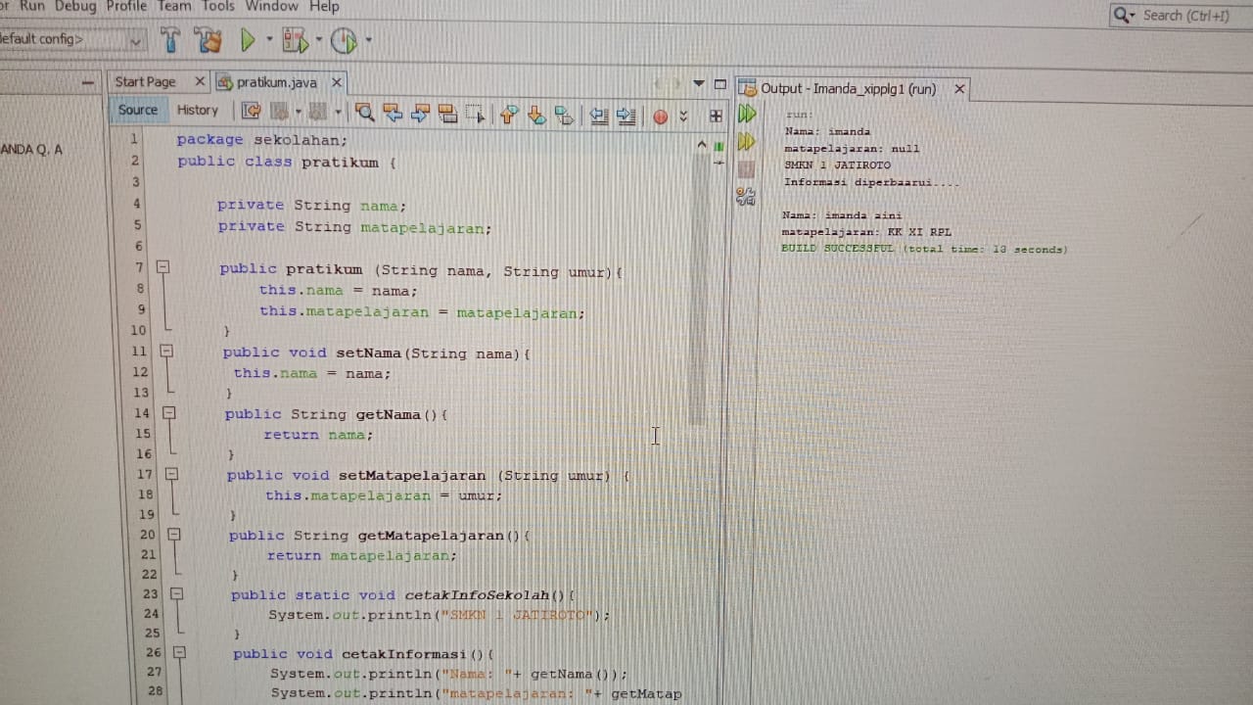The height and width of the screenshot is (705, 1253).
Task: Click the Debug Project icon
Action: pyautogui.click(x=294, y=41)
